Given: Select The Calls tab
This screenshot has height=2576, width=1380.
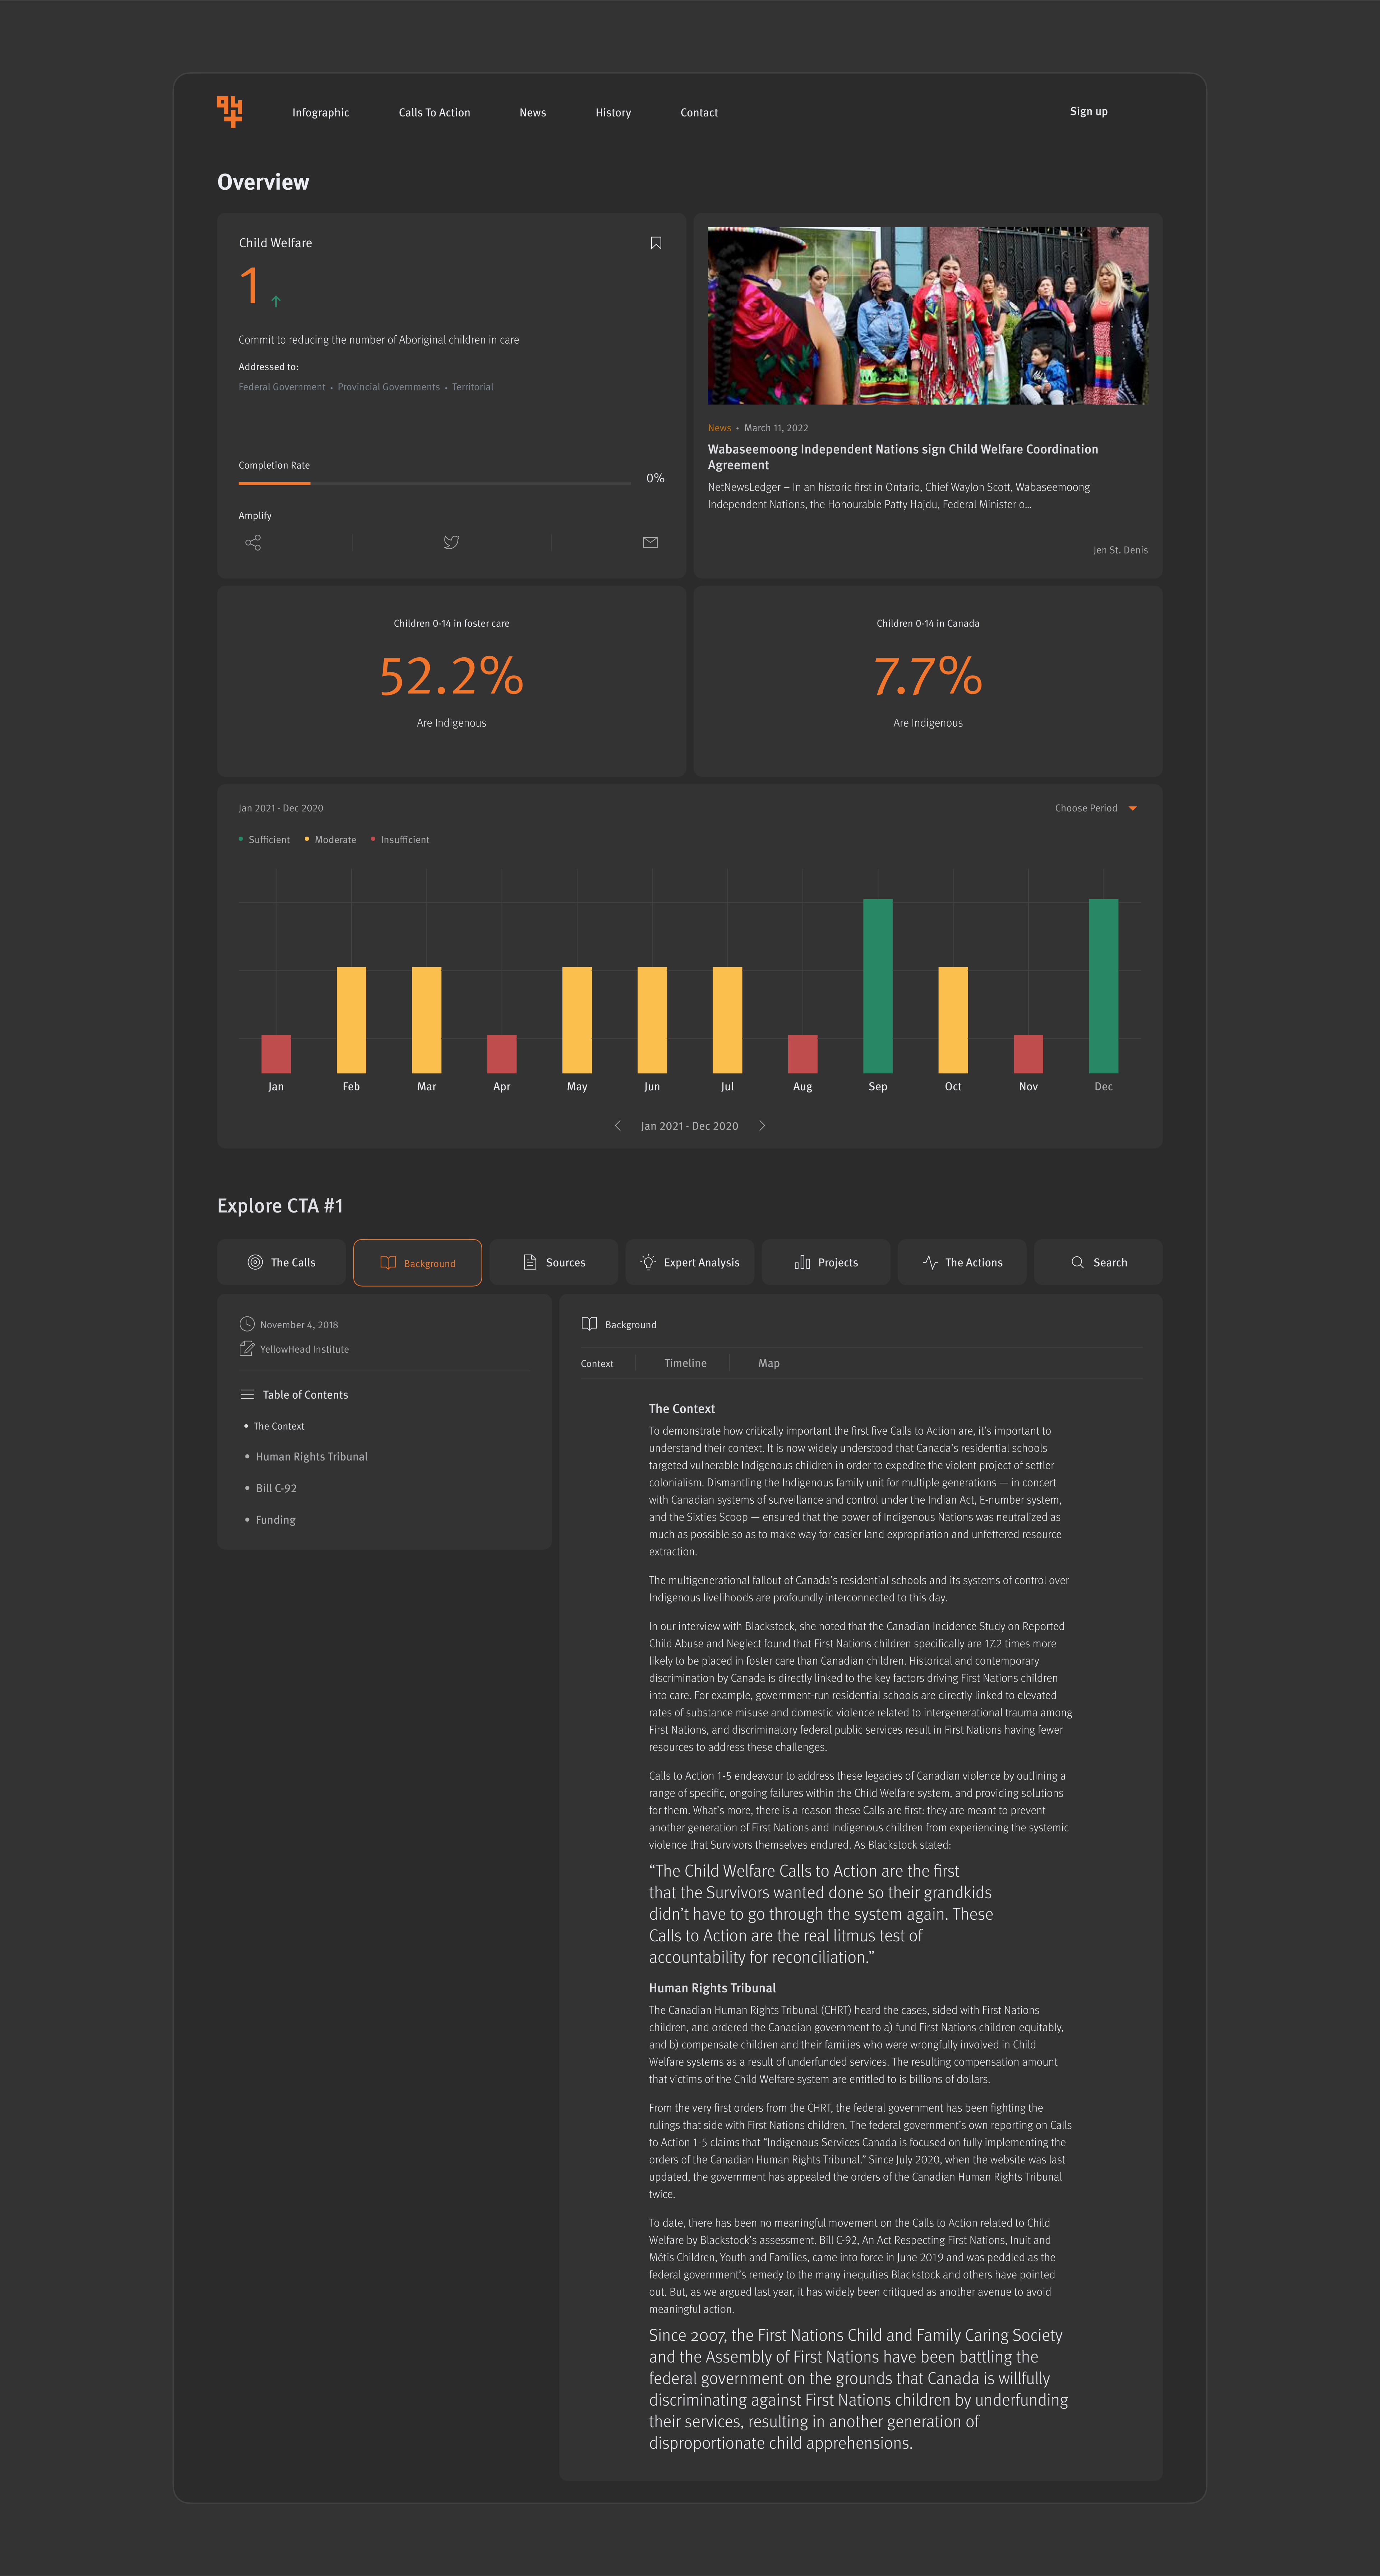Looking at the screenshot, I should coord(281,1262).
